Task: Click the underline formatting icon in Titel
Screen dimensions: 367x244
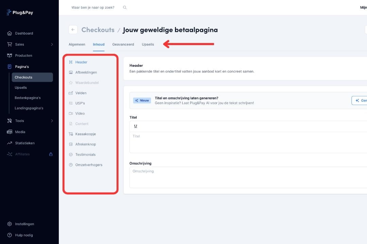Action: [x=136, y=126]
